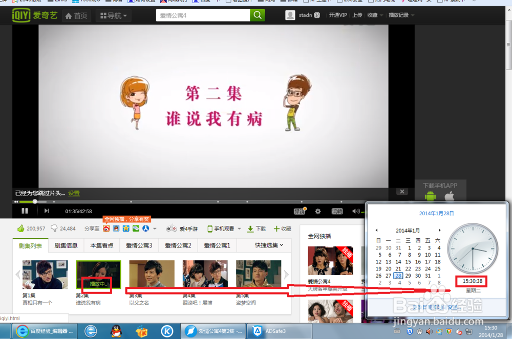Click the thumbs up like icon
This screenshot has height=339, width=512.
pos(21,228)
